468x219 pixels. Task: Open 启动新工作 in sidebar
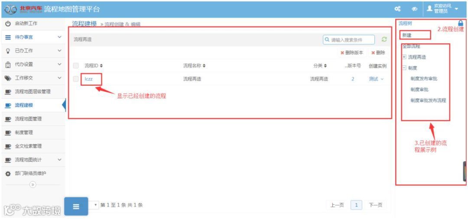pyautogui.click(x=26, y=23)
